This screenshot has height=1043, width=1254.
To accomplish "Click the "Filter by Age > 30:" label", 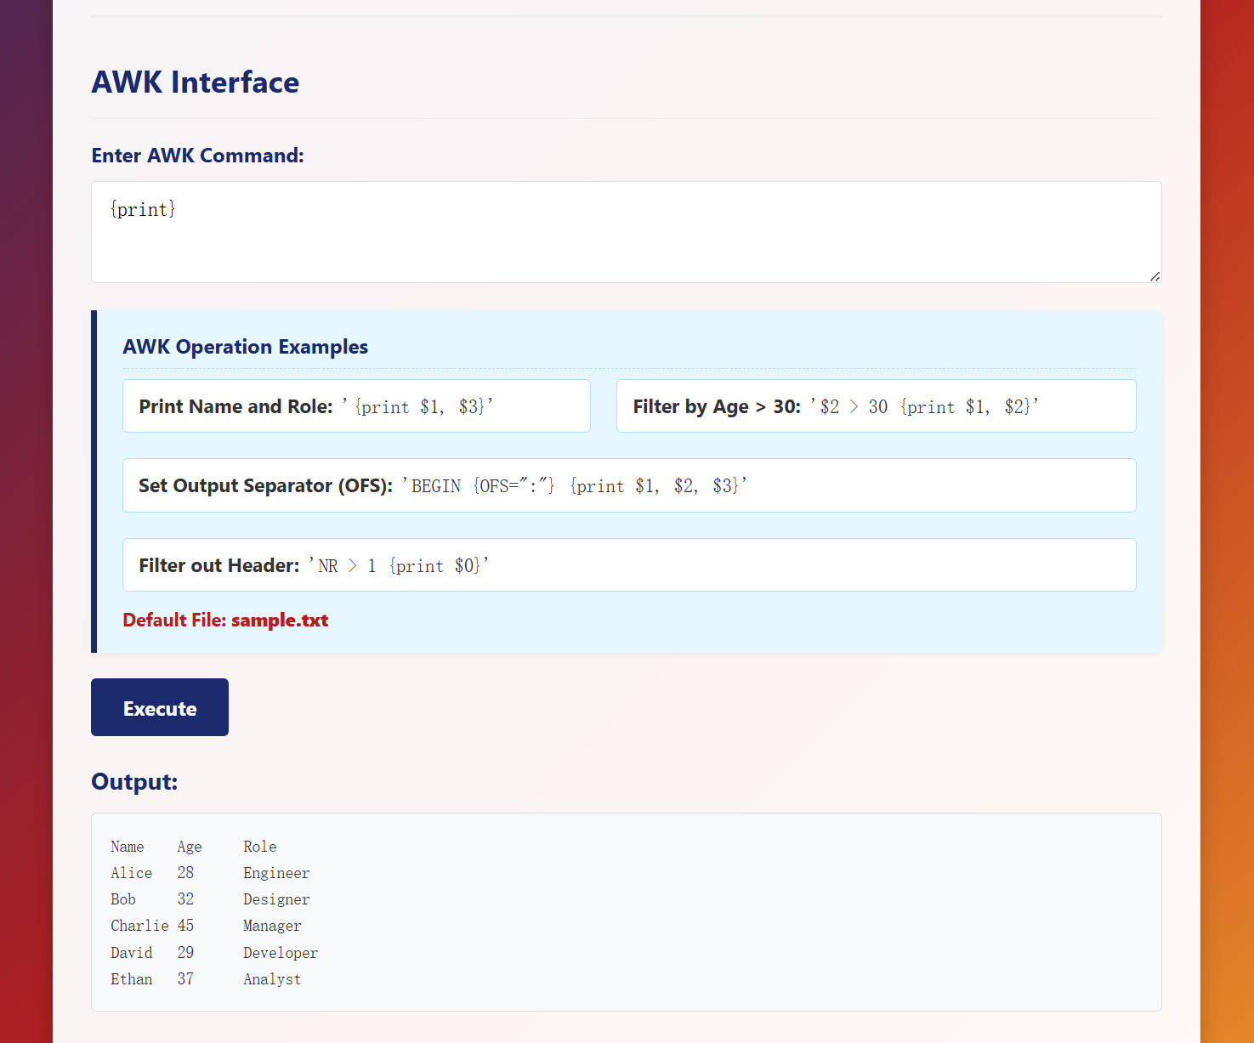I will (717, 406).
